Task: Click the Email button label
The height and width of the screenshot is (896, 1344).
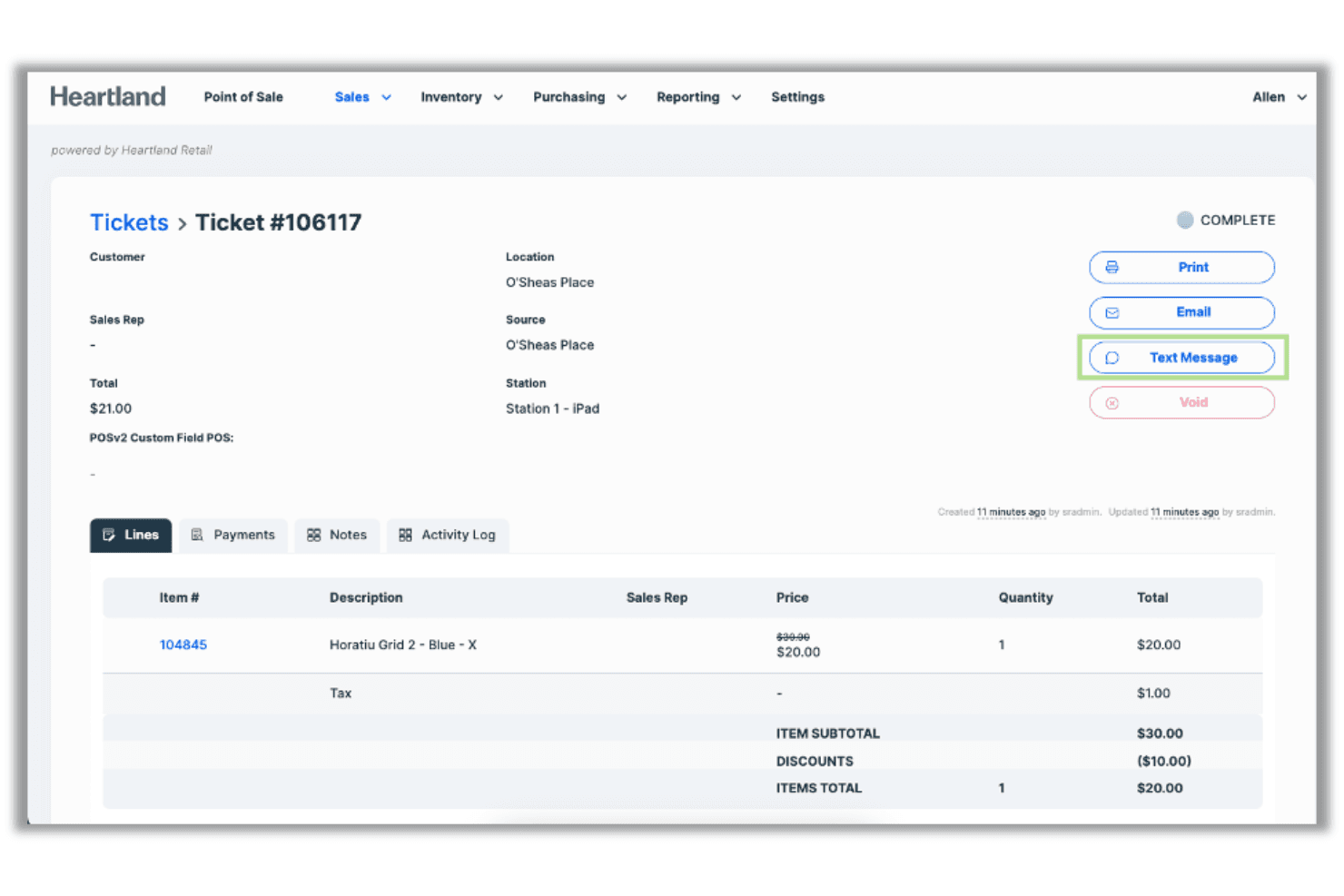Action: click(1193, 312)
